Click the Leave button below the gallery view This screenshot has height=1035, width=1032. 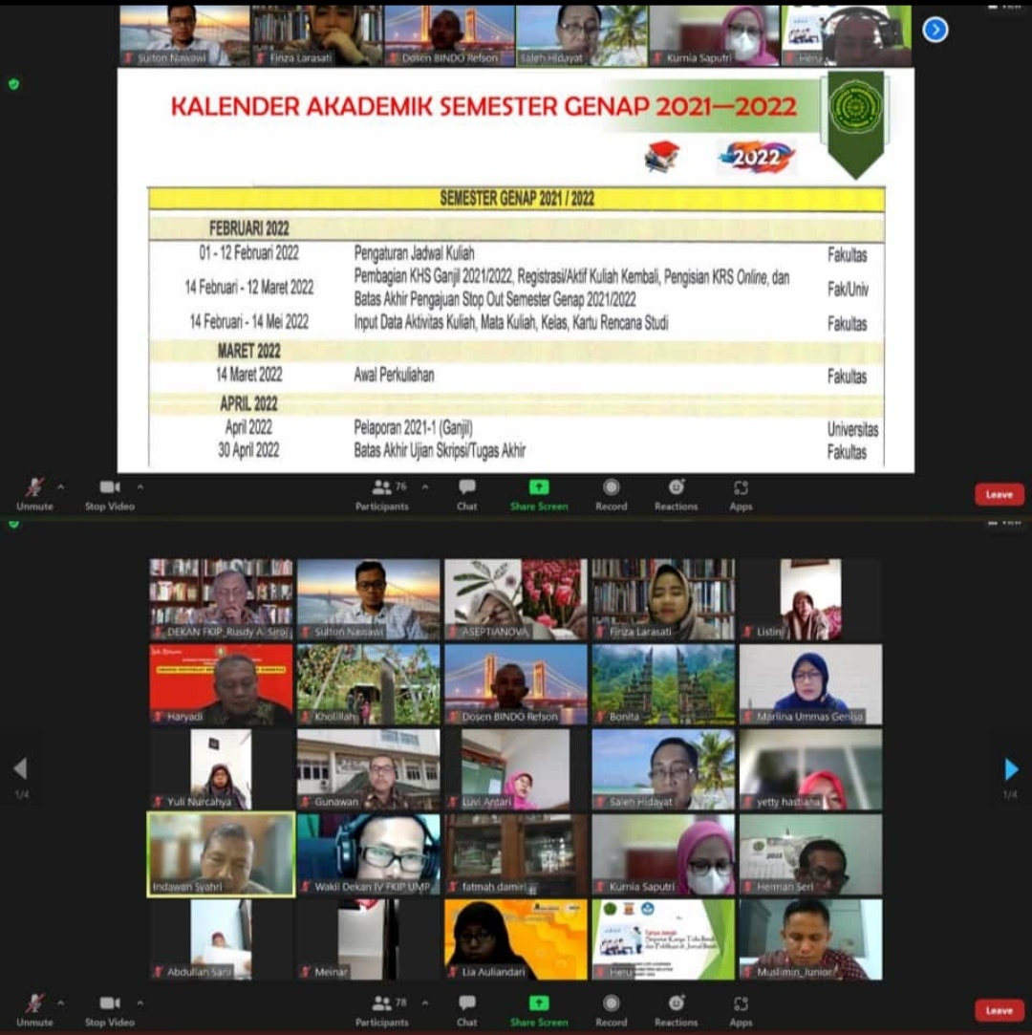tap(999, 1010)
